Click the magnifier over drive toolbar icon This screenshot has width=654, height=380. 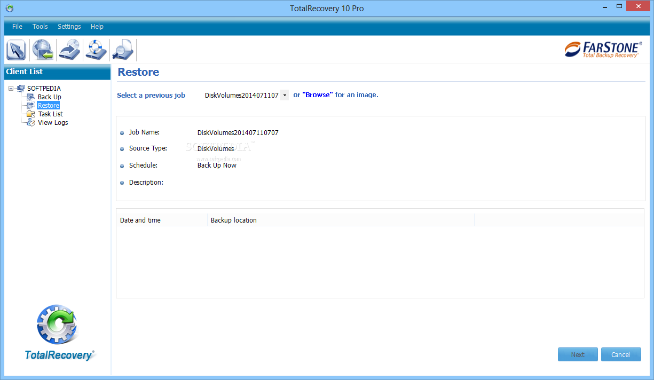tap(123, 50)
